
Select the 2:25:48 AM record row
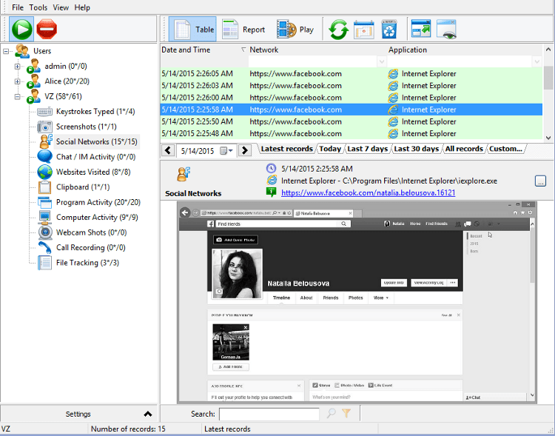(351, 133)
